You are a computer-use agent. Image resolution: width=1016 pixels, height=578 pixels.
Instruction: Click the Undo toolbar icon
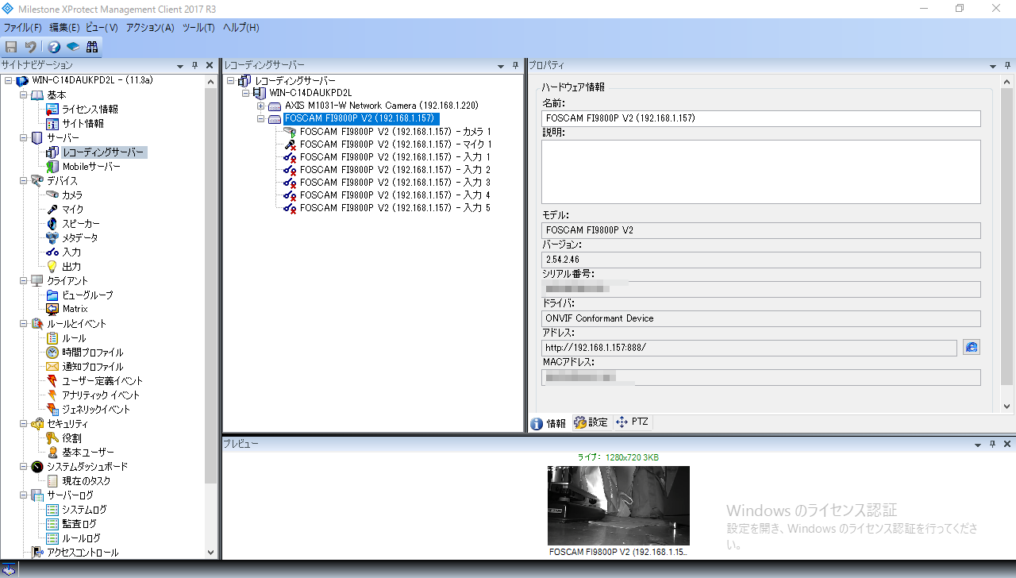pyautogui.click(x=30, y=47)
